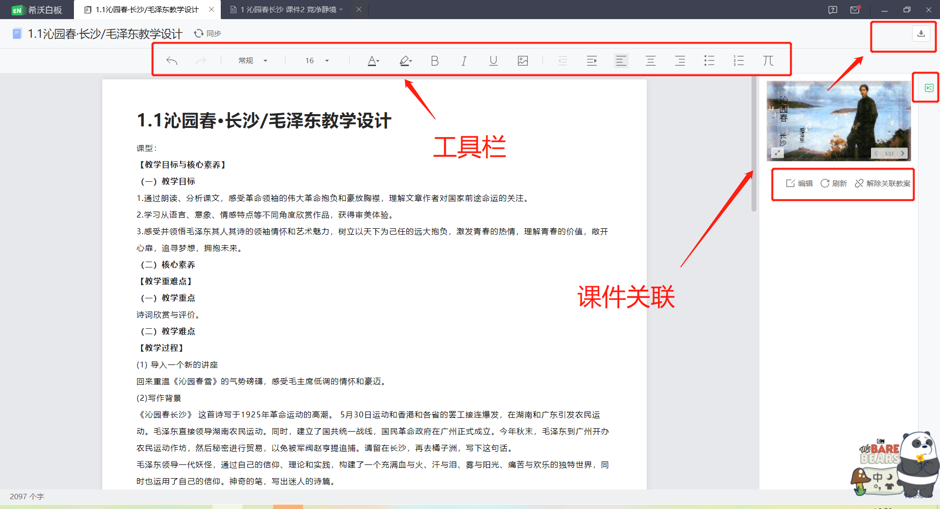Click the 【教学重难点】 heading

166,281
